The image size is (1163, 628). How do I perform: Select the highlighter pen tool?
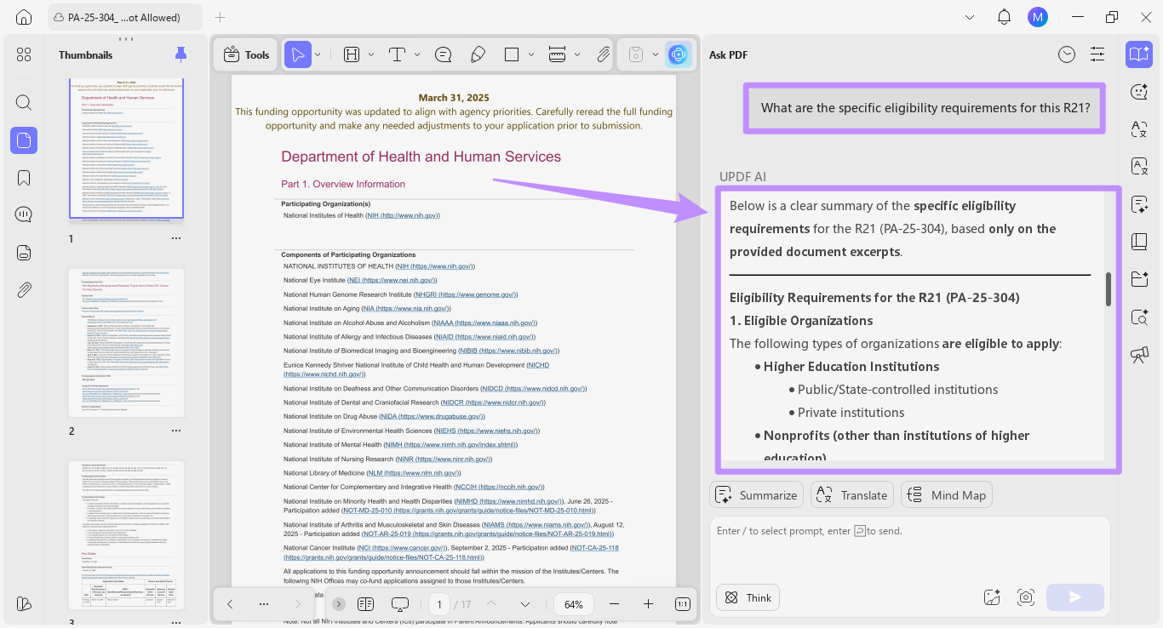point(478,54)
